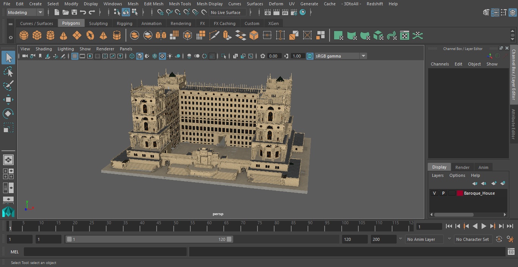The height and width of the screenshot is (267, 518).
Task: Toggle Baroque_House layer visibility V
Action: point(434,193)
